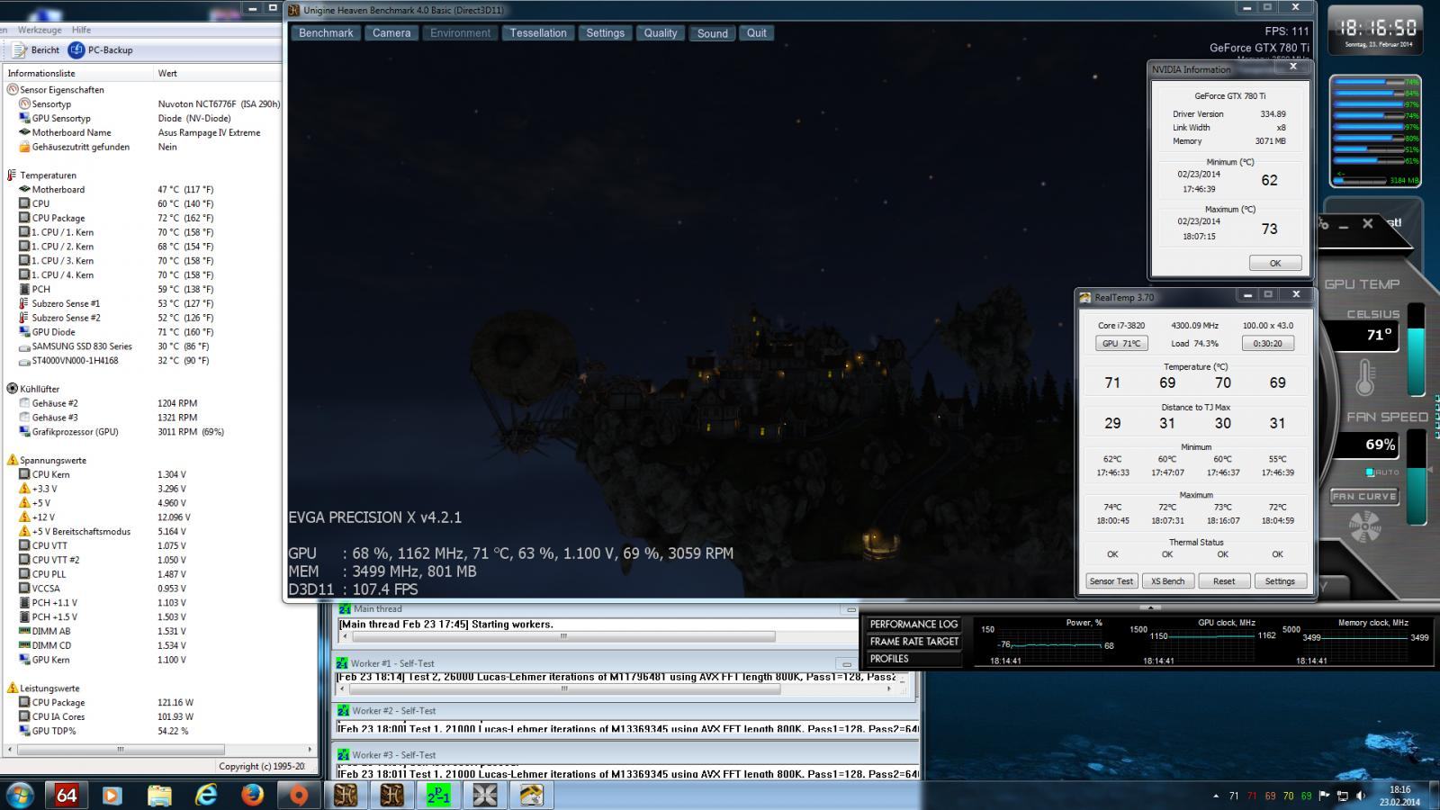Toggle the Sound button in Heaven
This screenshot has width=1440, height=810.
[713, 33]
